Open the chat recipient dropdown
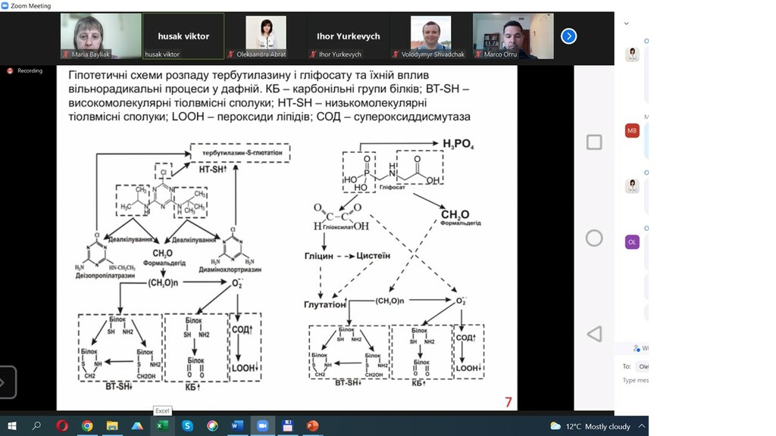The image size is (776, 436). tap(643, 366)
